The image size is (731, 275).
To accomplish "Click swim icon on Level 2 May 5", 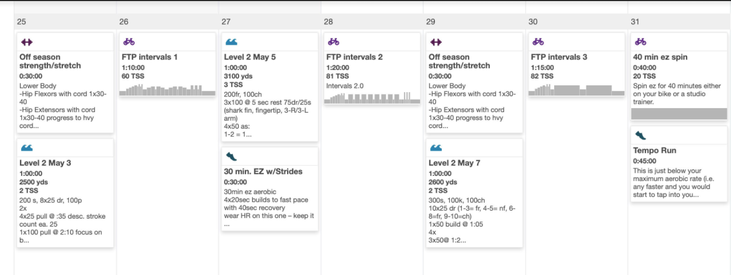I will [231, 42].
